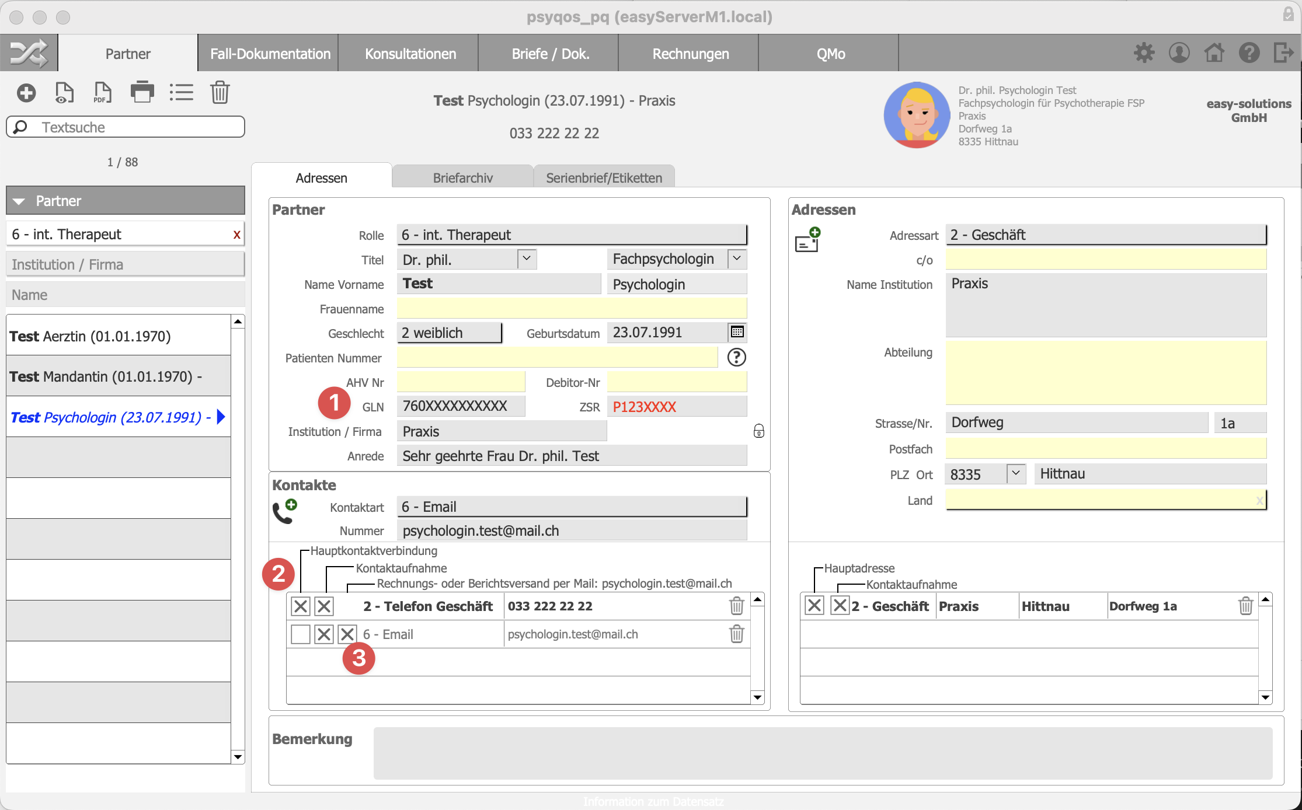
Task: Select Test Aerztin in partner list
Action: tap(119, 336)
